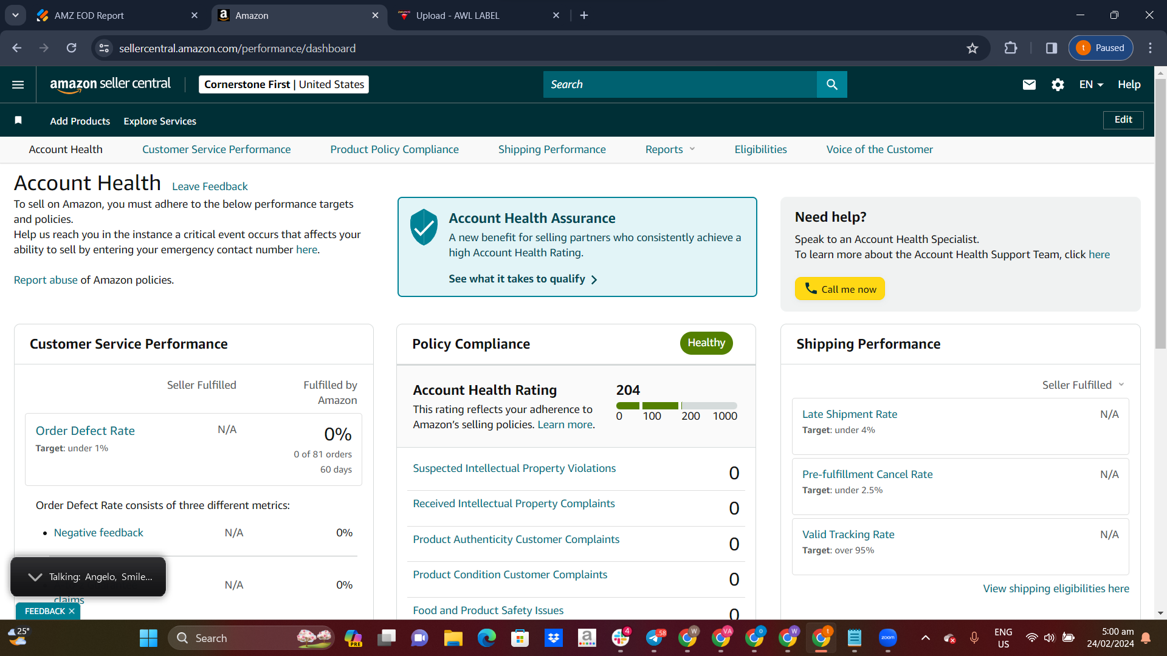Open the Help link in the header
The image size is (1167, 656).
coord(1129,84)
